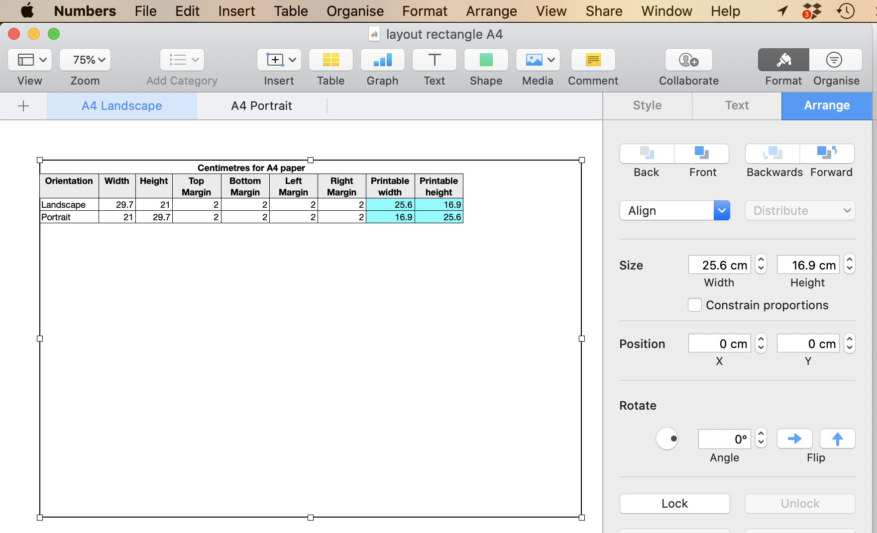The width and height of the screenshot is (877, 533).
Task: Open the Zoom 75% dropdown
Action: click(x=85, y=60)
